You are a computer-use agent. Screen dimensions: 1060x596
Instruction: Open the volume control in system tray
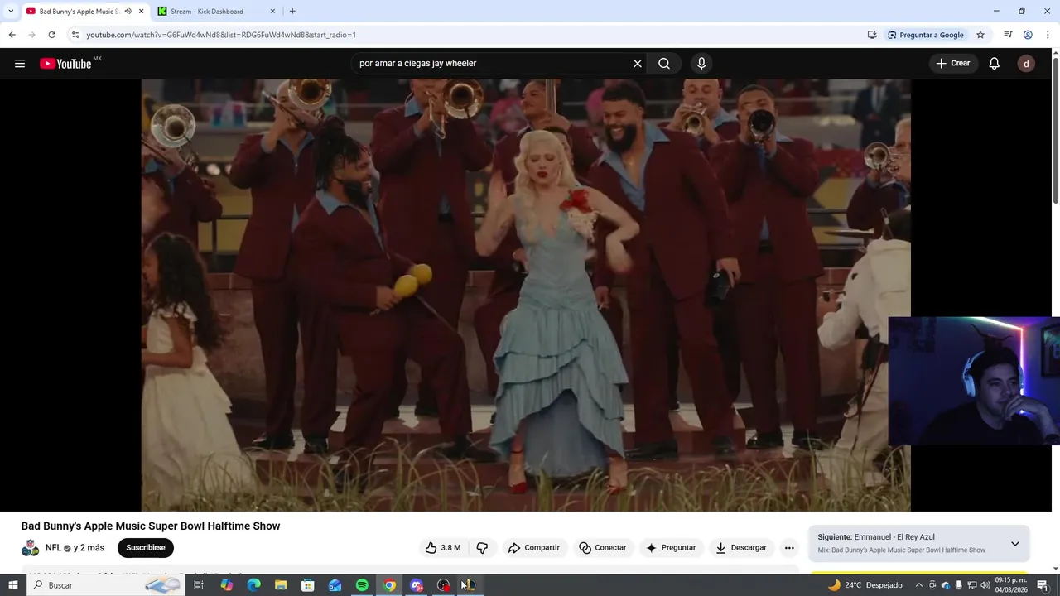[985, 585]
